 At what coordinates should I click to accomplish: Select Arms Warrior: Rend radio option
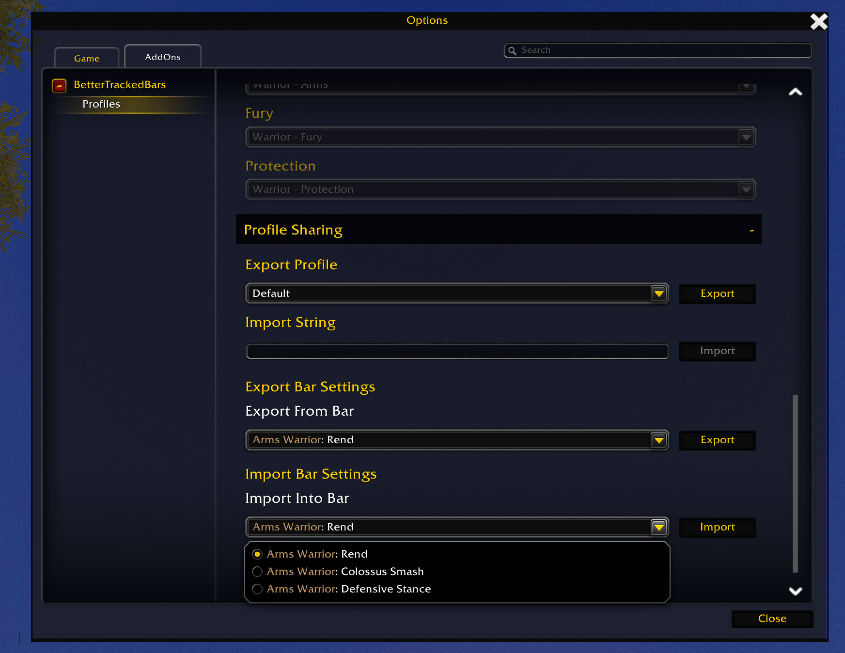[257, 554]
